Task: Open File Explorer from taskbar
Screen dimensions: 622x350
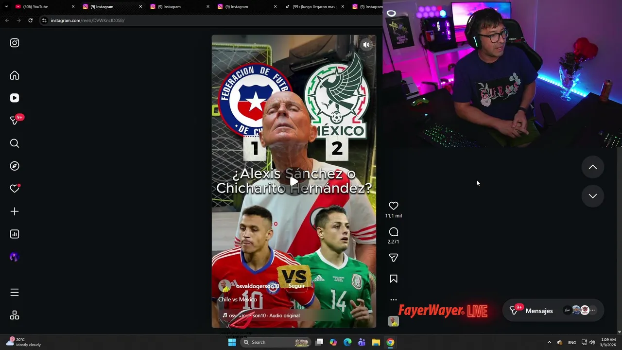Action: (376, 342)
